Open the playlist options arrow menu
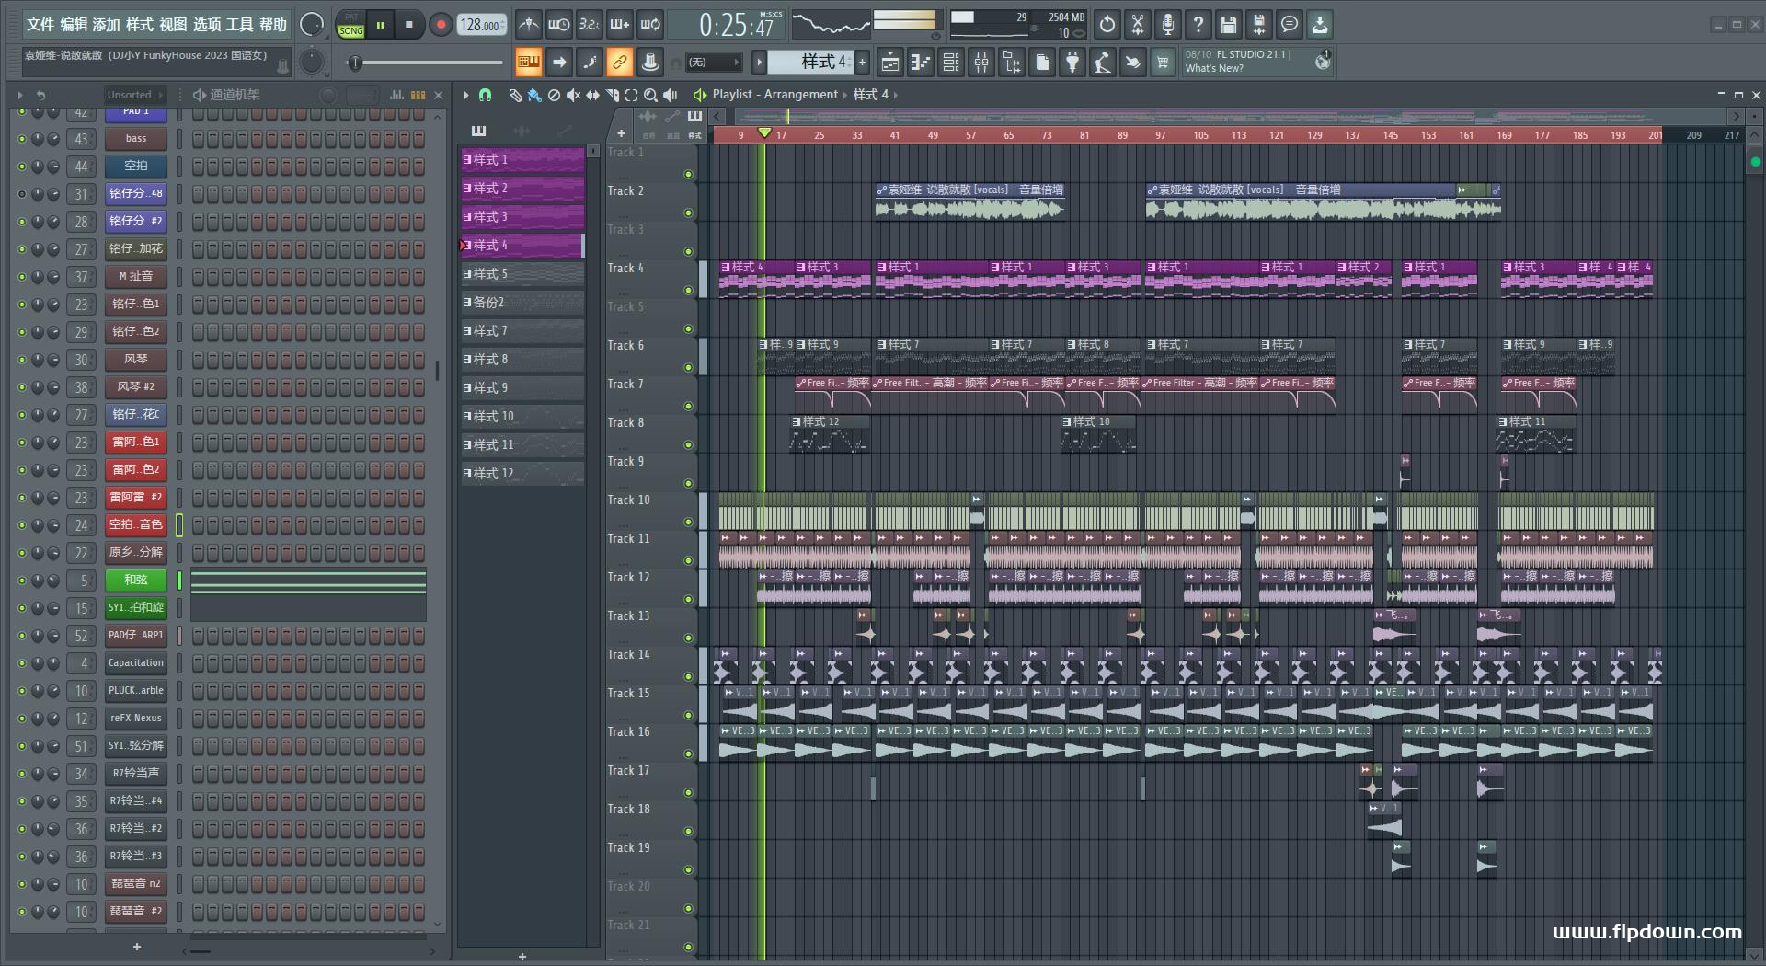The height and width of the screenshot is (966, 1766). click(x=466, y=95)
